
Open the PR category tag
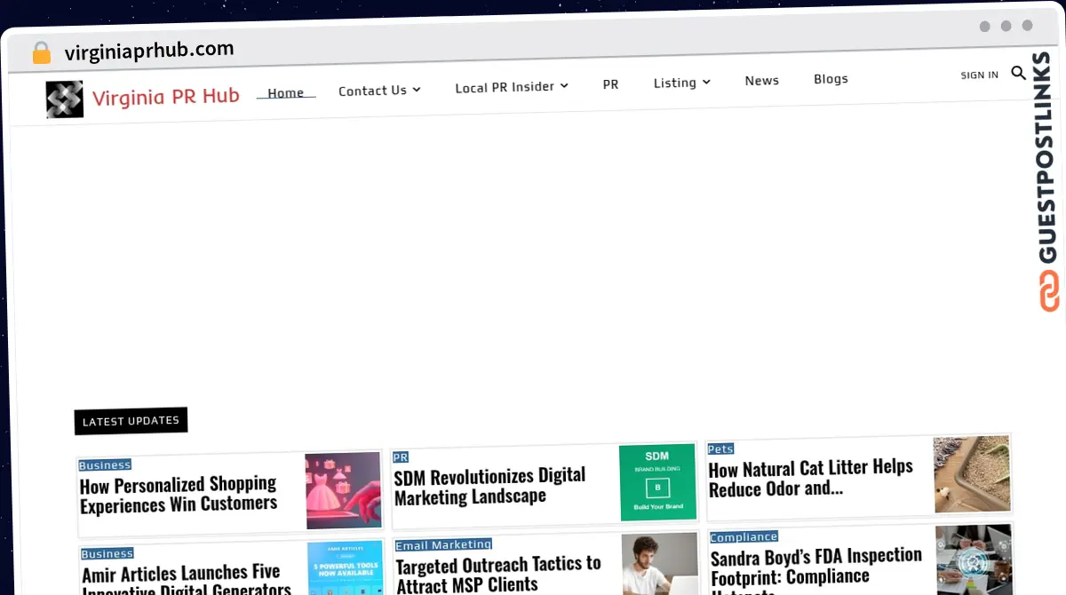tap(401, 457)
